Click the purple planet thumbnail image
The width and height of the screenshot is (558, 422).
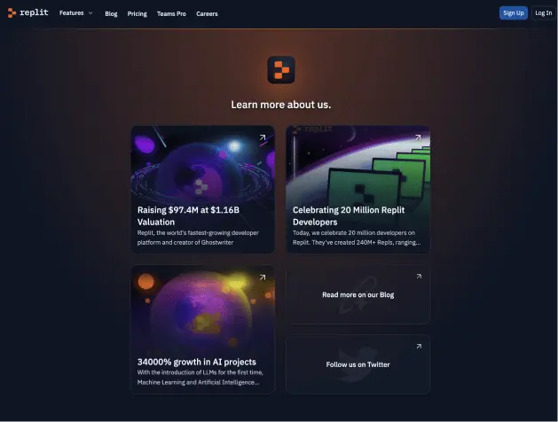pyautogui.click(x=203, y=164)
